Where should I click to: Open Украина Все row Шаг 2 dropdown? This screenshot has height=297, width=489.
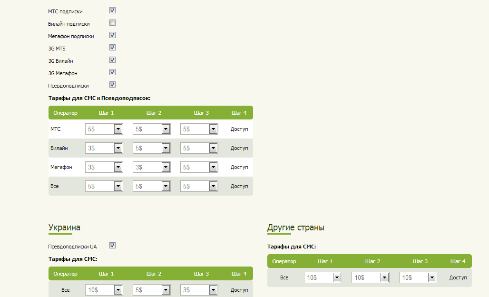click(152, 290)
